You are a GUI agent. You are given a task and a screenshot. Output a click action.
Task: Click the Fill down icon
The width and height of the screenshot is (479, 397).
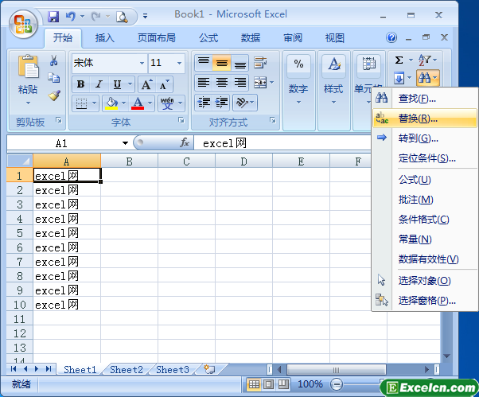pos(399,78)
